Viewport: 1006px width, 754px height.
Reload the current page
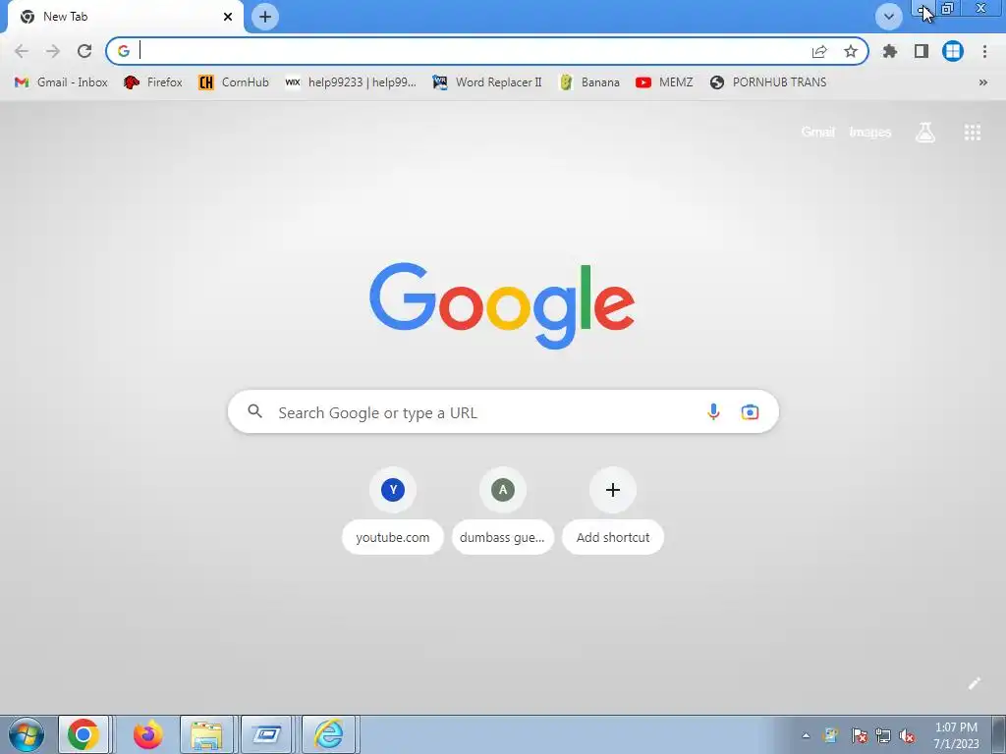(x=84, y=51)
